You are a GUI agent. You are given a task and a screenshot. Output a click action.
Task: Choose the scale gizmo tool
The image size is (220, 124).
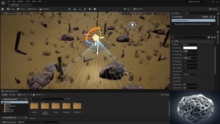pyautogui.click(x=130, y=13)
